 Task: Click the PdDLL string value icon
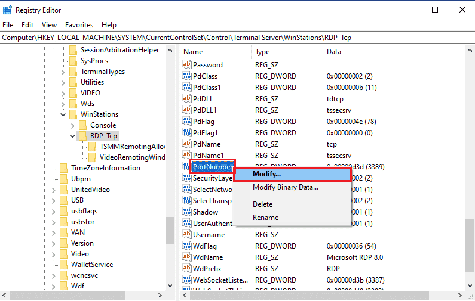point(187,98)
